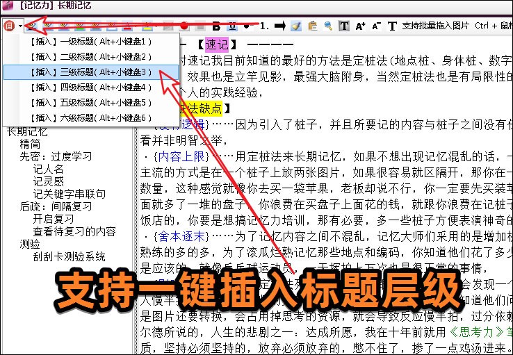The width and height of the screenshot is (513, 355).
Task: Click the pink highlighted 速记 heading text
Action: [x=217, y=44]
